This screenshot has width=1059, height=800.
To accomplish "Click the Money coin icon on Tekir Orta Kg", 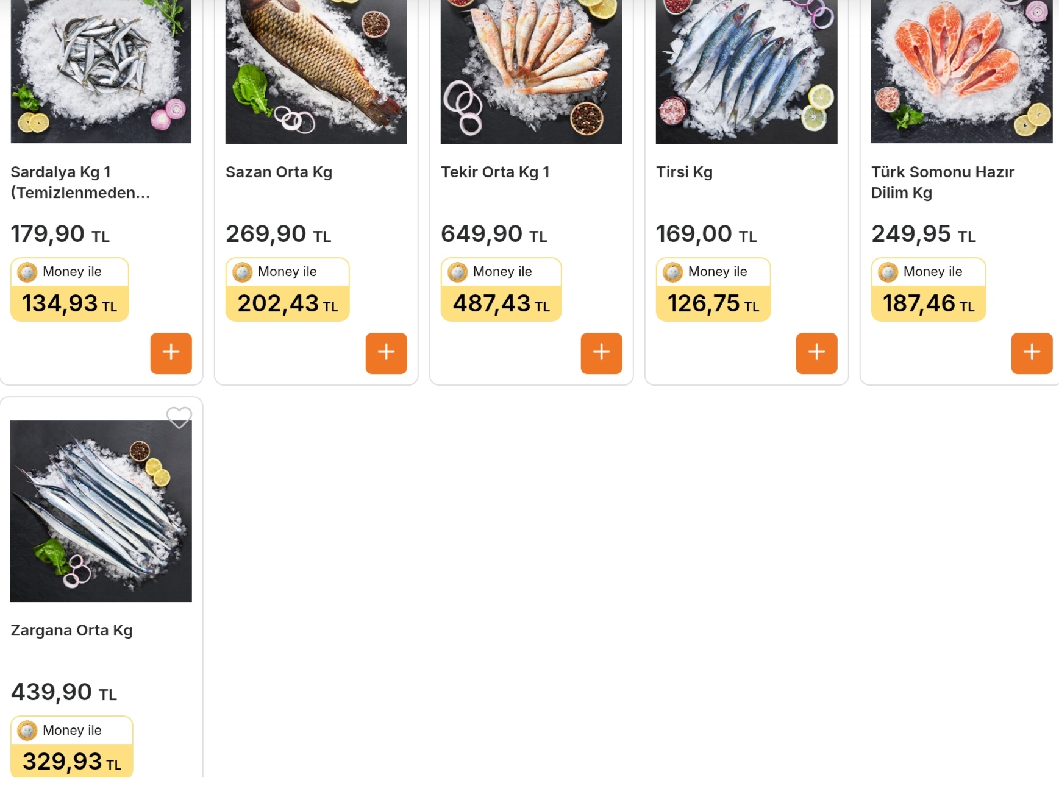I will tap(458, 272).
